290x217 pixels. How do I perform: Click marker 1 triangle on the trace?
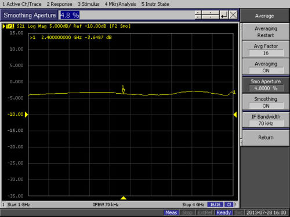pyautogui.click(x=123, y=91)
